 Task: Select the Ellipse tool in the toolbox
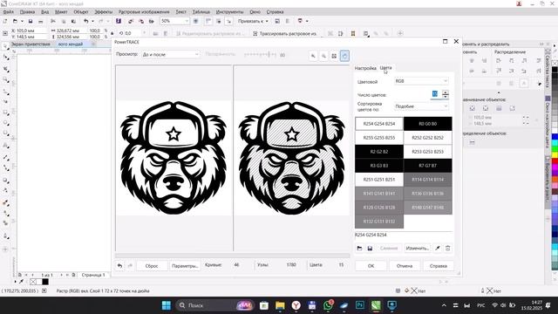[5, 123]
